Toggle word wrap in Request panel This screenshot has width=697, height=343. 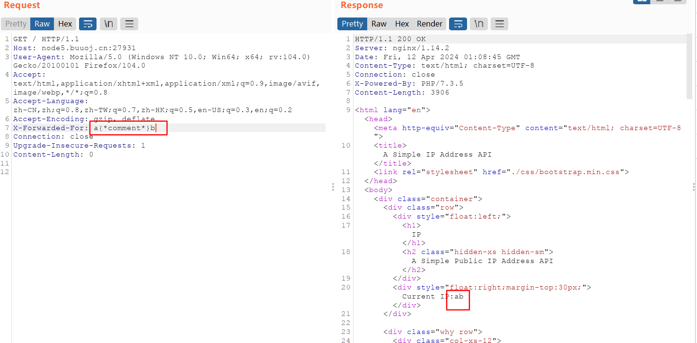88,24
